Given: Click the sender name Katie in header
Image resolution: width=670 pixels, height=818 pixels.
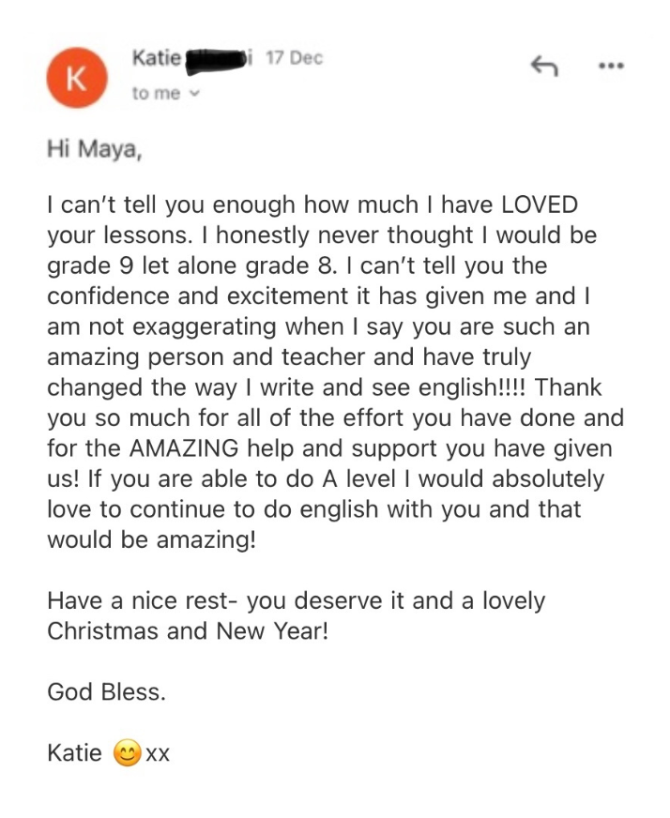Looking at the screenshot, I should (157, 57).
